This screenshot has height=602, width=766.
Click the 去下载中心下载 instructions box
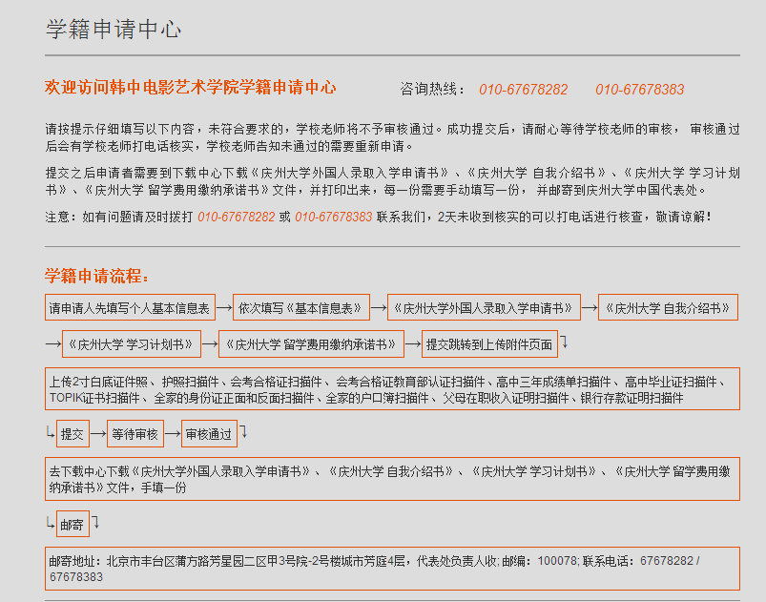tap(392, 479)
